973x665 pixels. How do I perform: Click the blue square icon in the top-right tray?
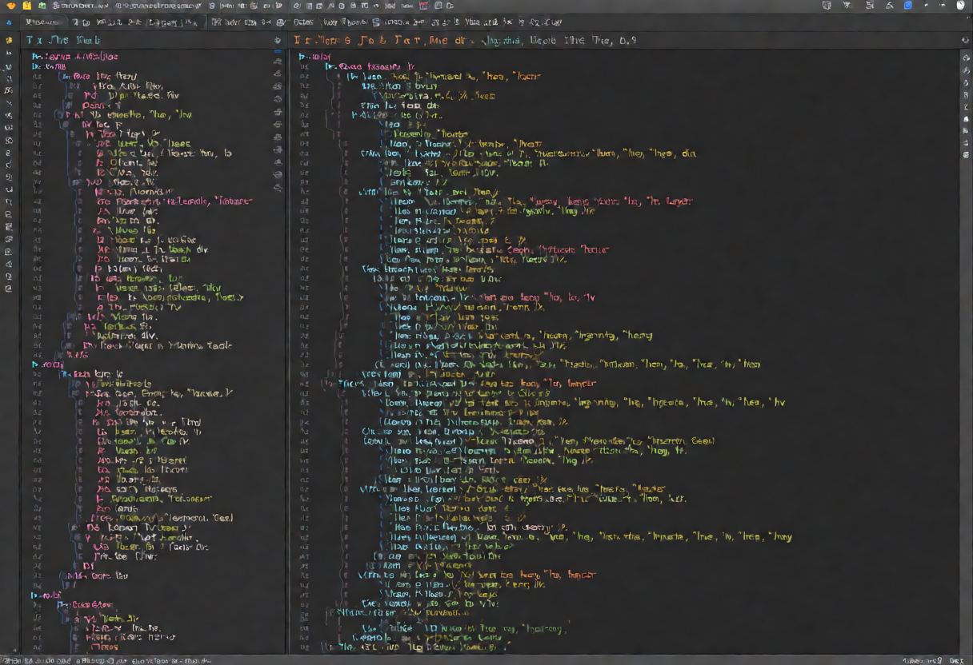[908, 6]
